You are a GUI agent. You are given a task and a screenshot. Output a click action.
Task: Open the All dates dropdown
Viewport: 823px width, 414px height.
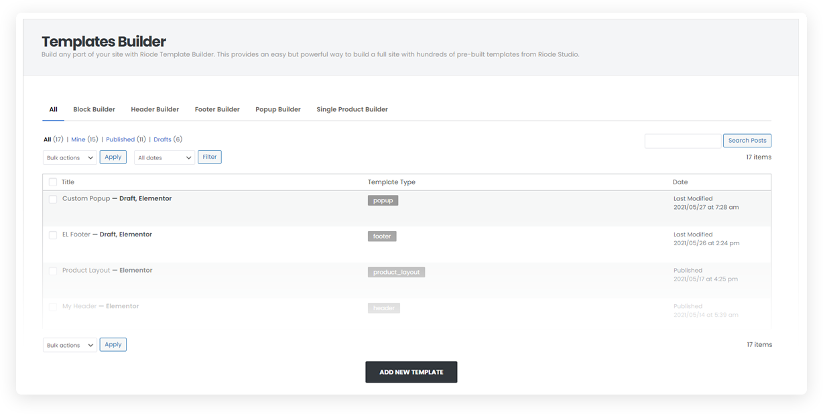[x=164, y=157]
